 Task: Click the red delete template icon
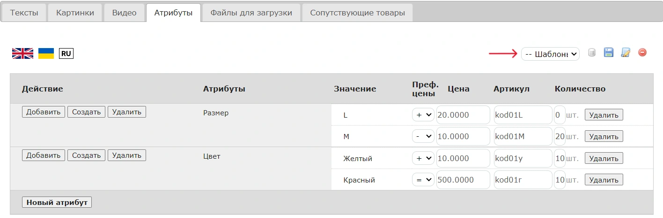pyautogui.click(x=642, y=53)
